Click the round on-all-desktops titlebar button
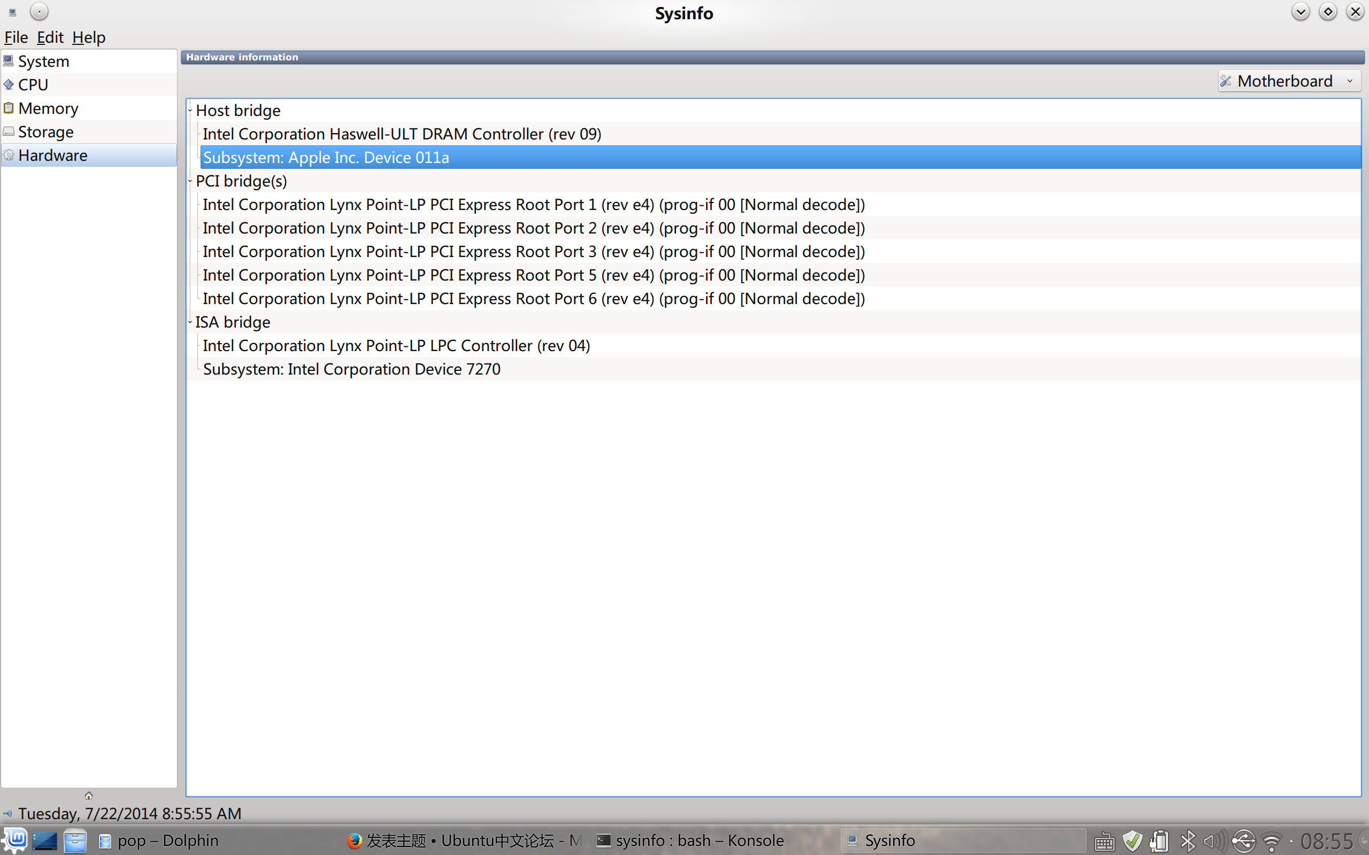The height and width of the screenshot is (855, 1369). click(39, 11)
